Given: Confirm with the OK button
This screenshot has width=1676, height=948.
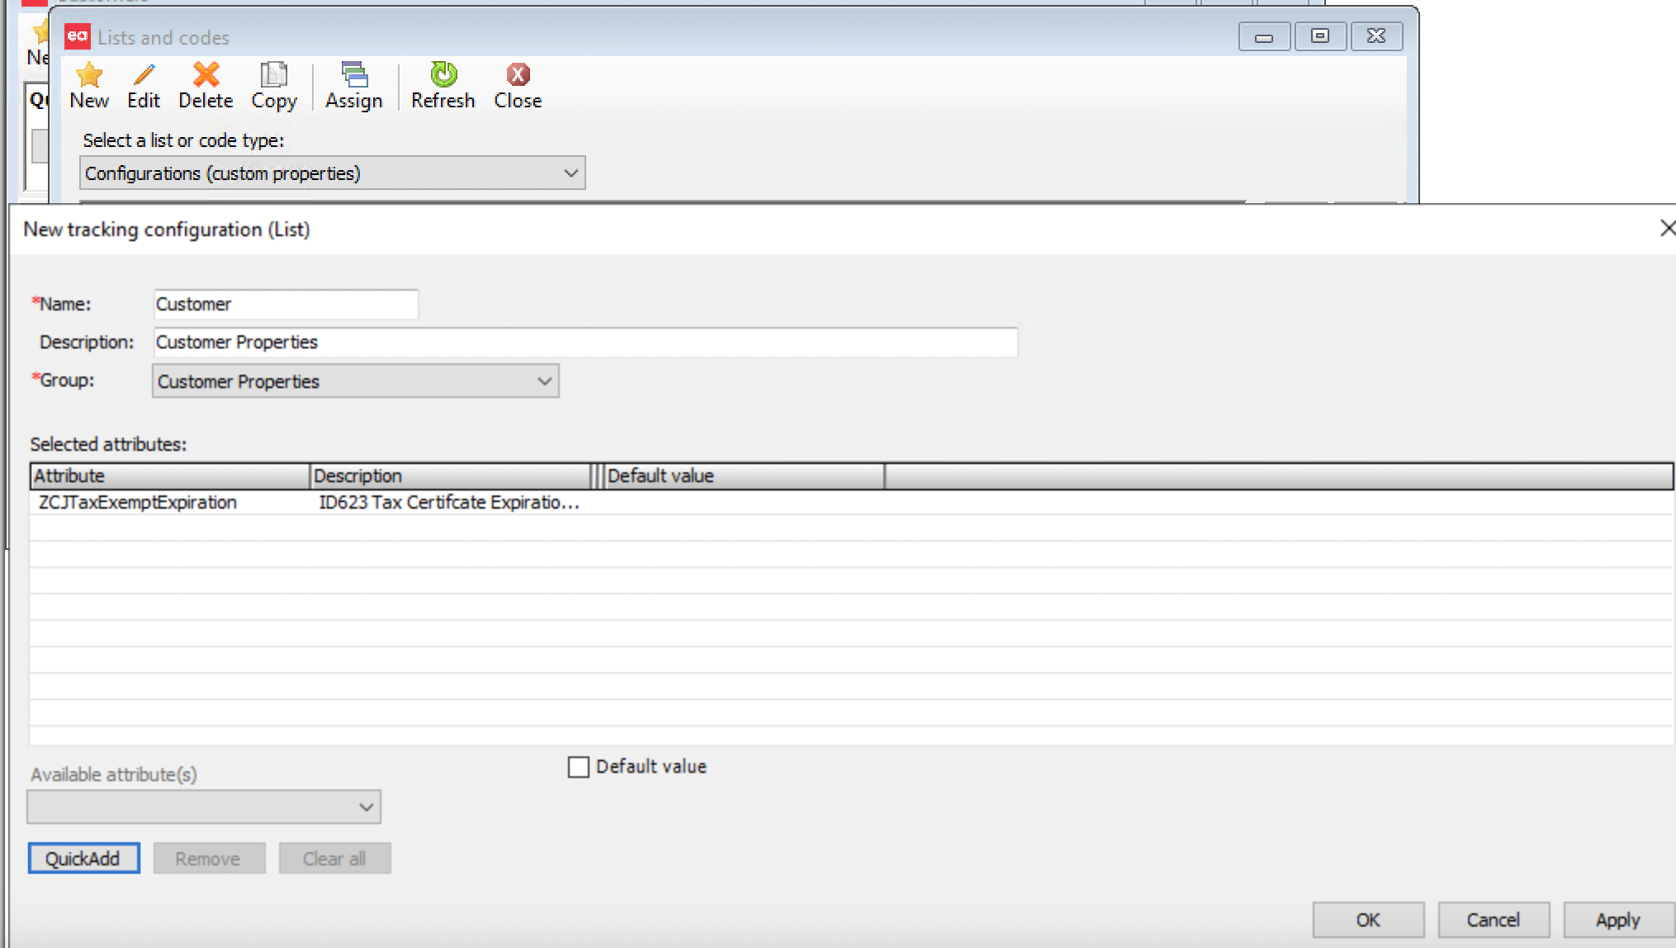Looking at the screenshot, I should (1368, 920).
